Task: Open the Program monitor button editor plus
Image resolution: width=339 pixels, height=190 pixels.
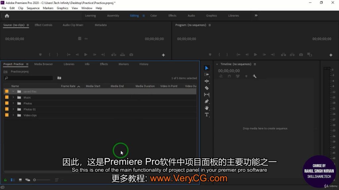Action: [x=331, y=55]
